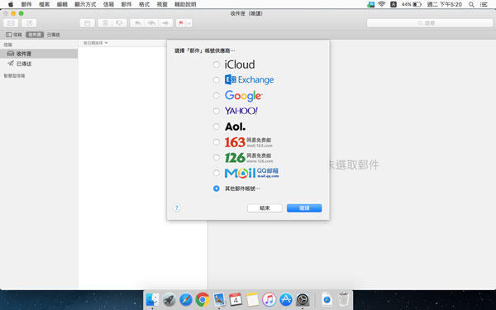Click the Delete trash toolbar icon
The image size is (496, 310).
click(x=105, y=23)
